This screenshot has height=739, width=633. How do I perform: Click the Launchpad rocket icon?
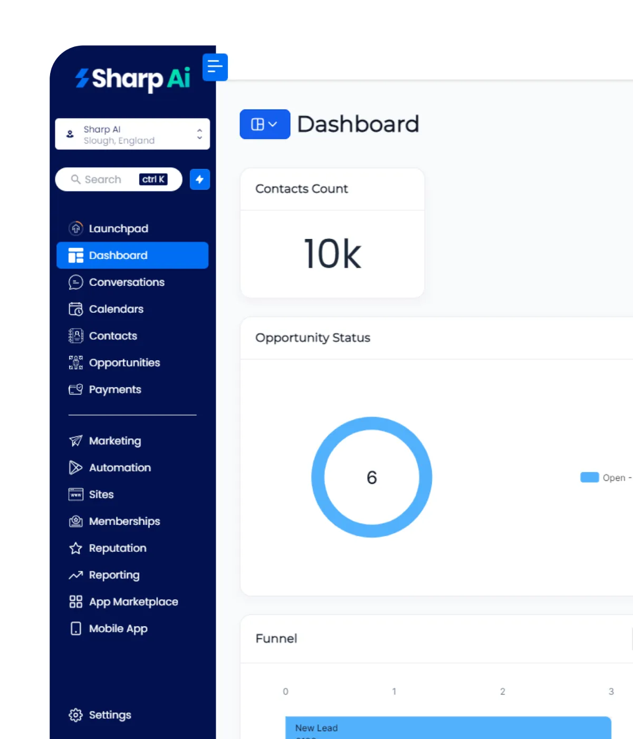(x=76, y=228)
